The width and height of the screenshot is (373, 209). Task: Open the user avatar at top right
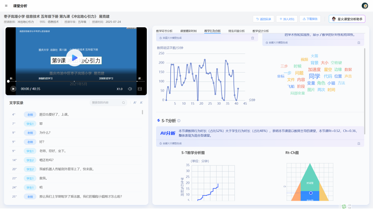point(365,6)
